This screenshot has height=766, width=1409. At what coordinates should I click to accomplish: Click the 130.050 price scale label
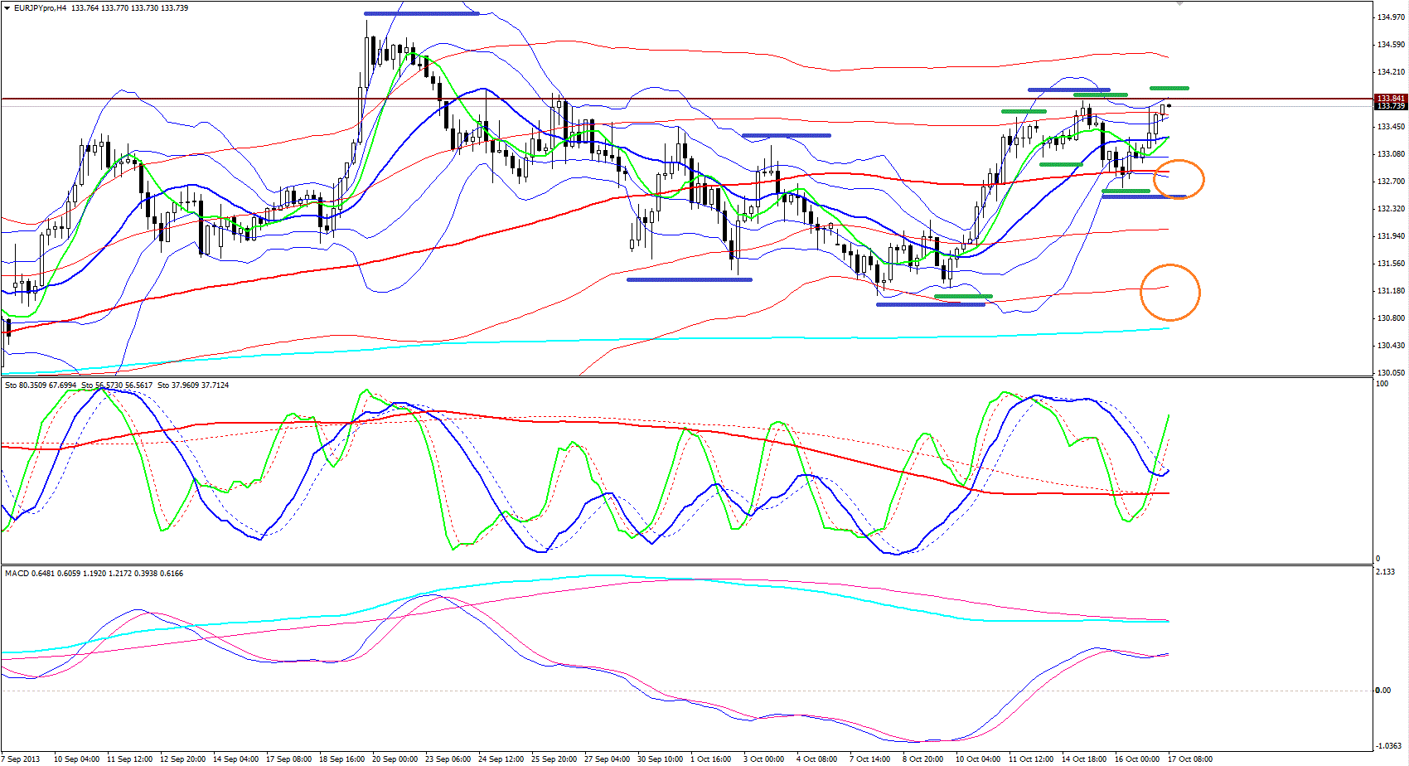pyautogui.click(x=1391, y=373)
